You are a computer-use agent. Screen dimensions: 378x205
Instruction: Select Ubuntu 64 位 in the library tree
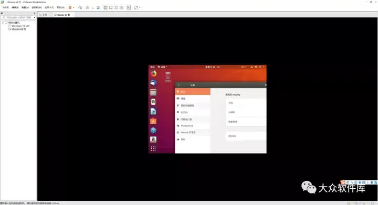pyautogui.click(x=19, y=29)
